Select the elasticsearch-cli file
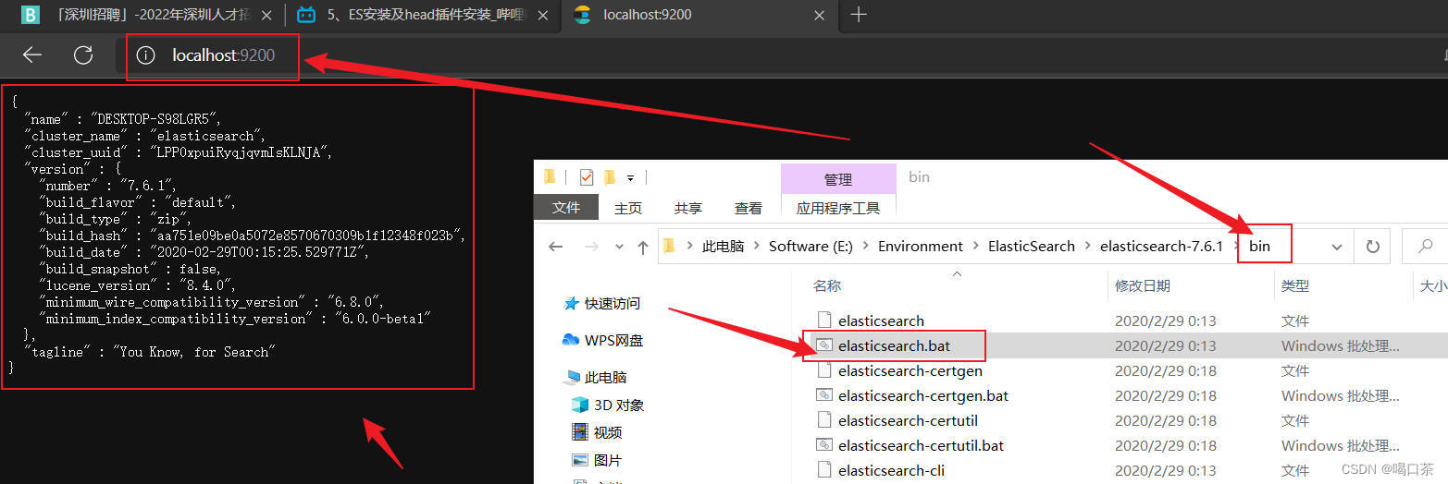The width and height of the screenshot is (1448, 484). click(x=891, y=470)
